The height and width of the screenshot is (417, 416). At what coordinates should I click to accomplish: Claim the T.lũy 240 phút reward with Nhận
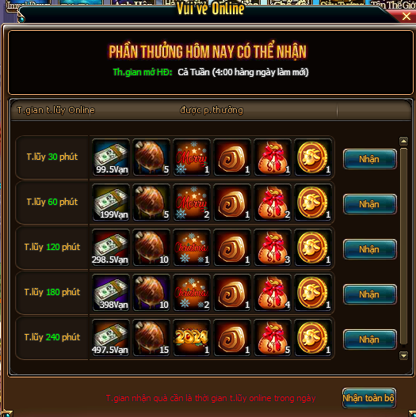(370, 339)
